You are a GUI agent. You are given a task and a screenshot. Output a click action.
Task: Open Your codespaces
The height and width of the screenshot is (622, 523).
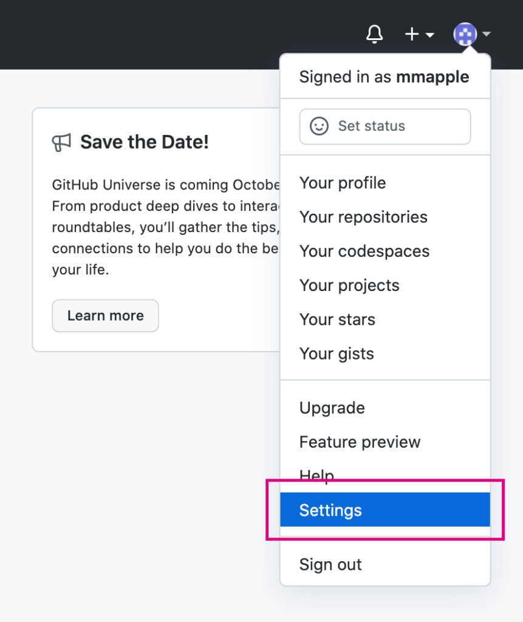click(364, 251)
